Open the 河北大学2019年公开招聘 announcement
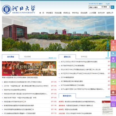116x116 pixels. tap(81, 70)
